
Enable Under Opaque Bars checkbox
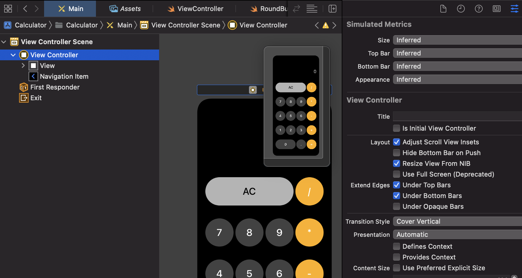[397, 206]
